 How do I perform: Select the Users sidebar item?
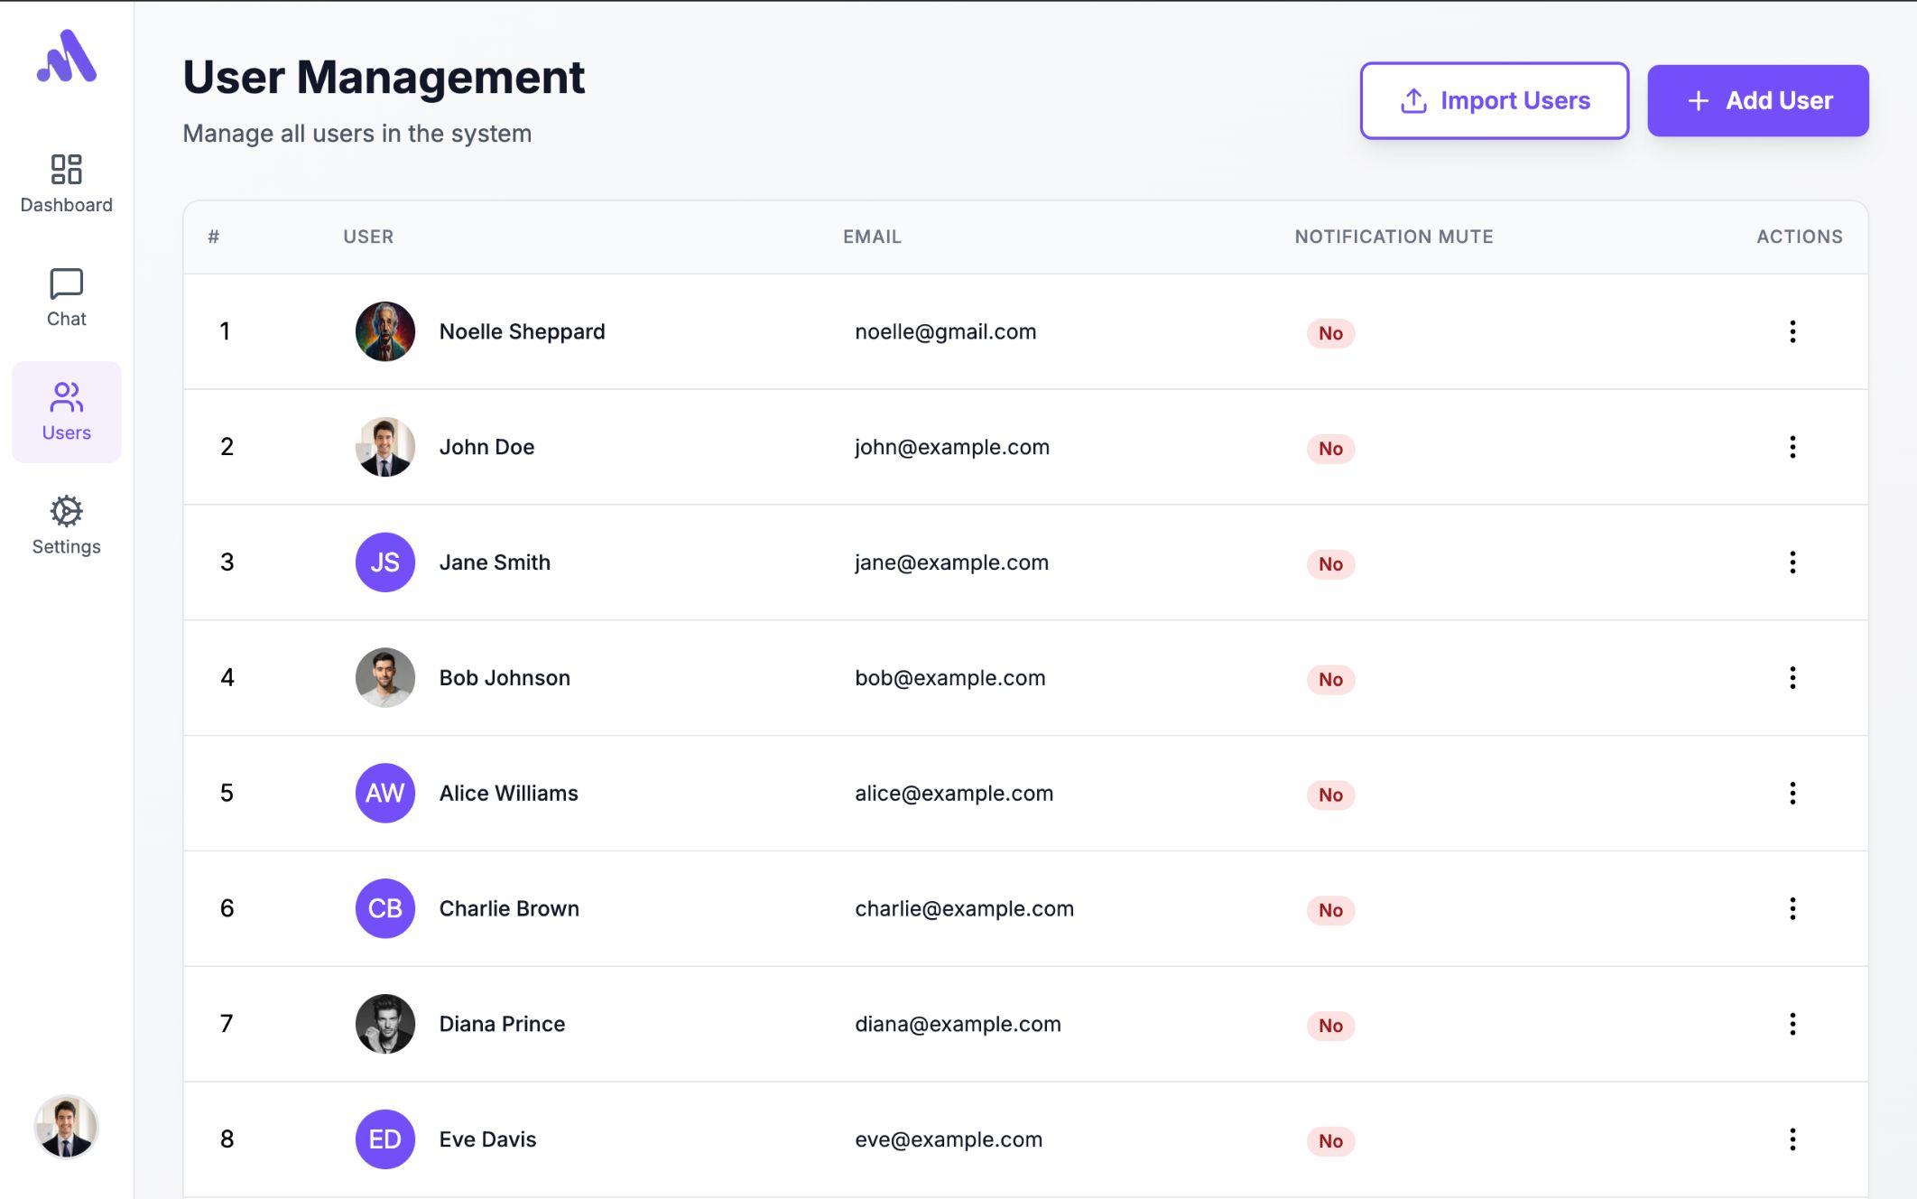coord(66,412)
